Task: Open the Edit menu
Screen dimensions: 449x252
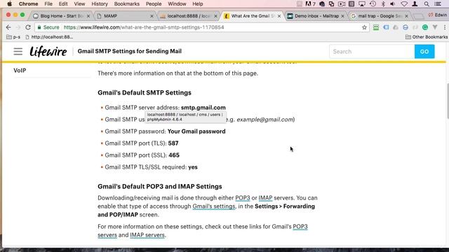Action: coord(63,4)
